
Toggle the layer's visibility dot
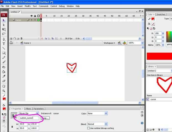pos(32,20)
